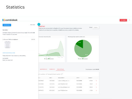This screenshot has height=99, width=132.
Task: Open the Period dropdown selector
Action: click(96, 28)
